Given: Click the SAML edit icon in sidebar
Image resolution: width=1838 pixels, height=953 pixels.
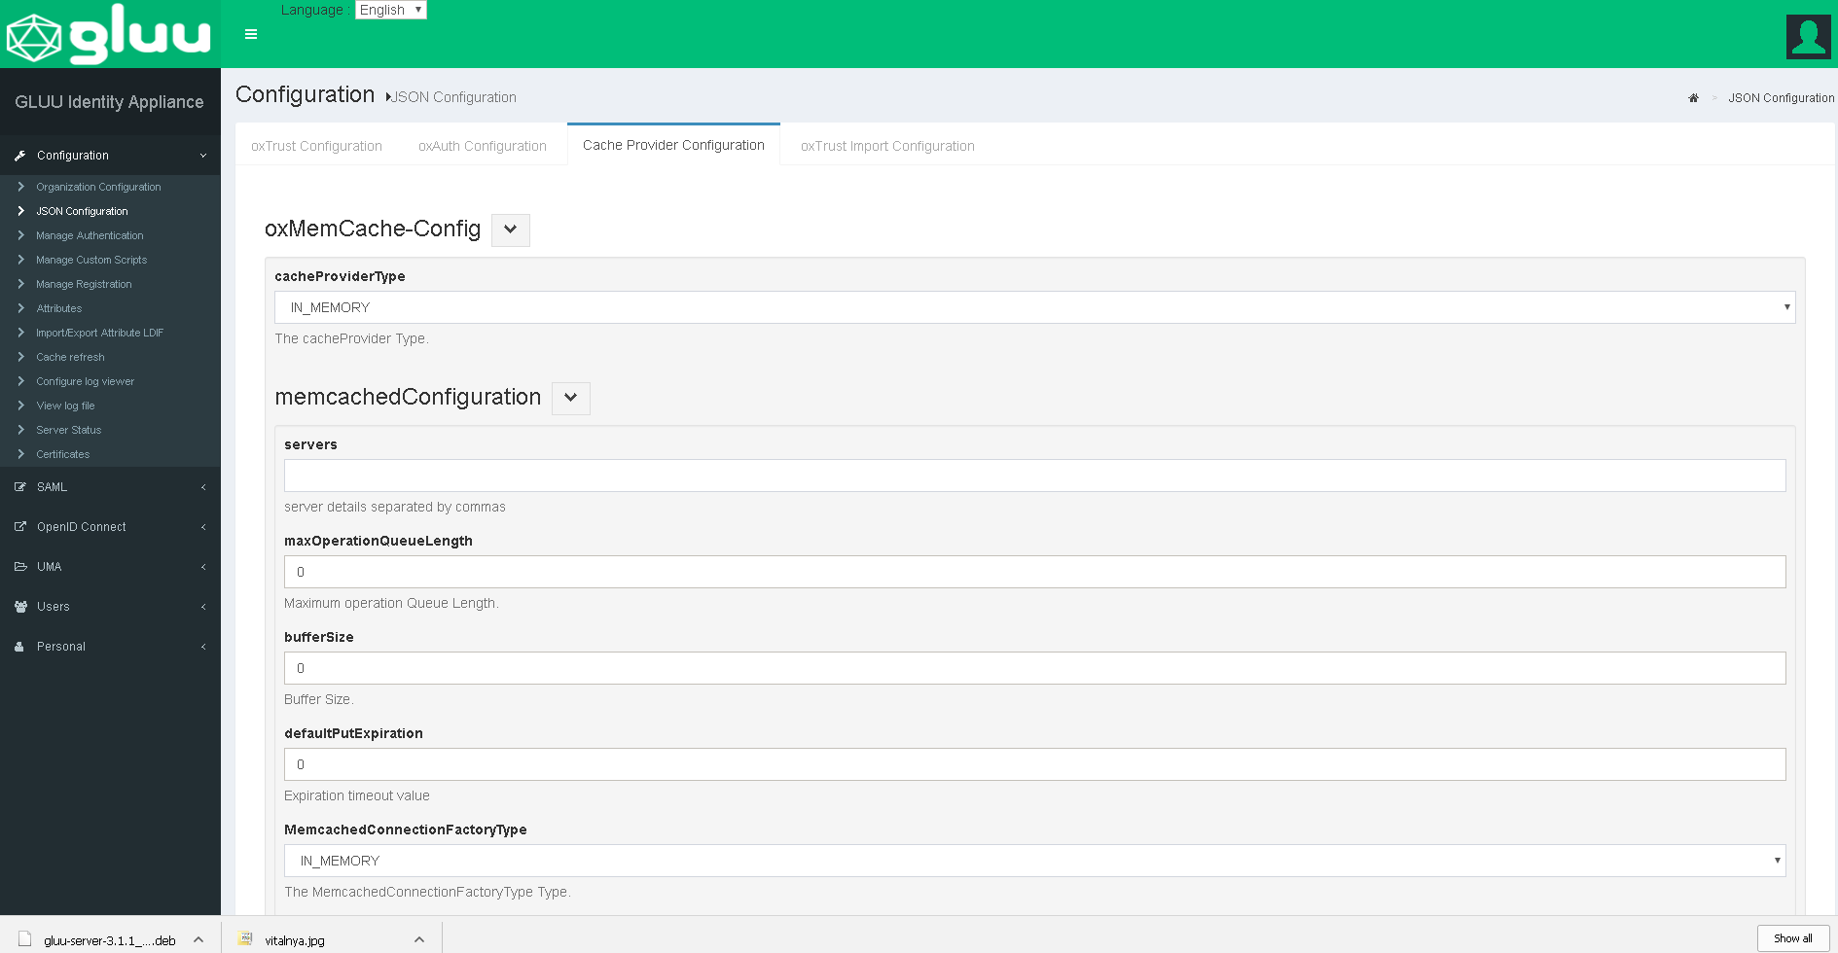Looking at the screenshot, I should click(x=20, y=487).
